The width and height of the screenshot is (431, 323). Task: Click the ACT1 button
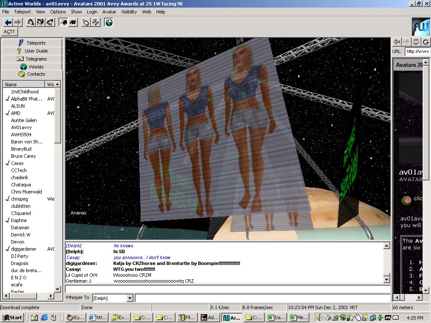point(9,32)
